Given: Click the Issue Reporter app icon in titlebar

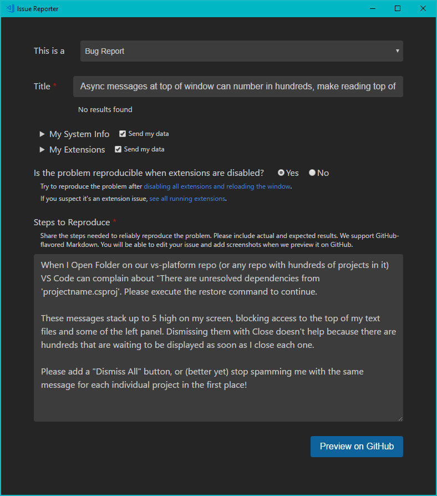Looking at the screenshot, I should (x=10, y=8).
